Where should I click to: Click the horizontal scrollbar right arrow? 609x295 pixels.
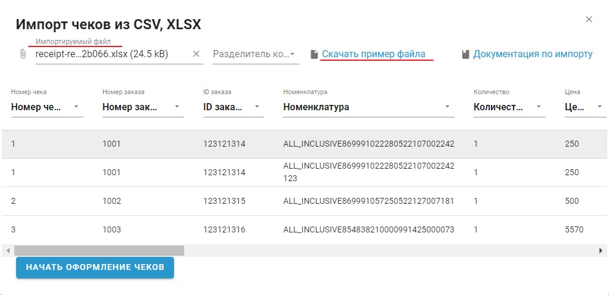click(601, 251)
